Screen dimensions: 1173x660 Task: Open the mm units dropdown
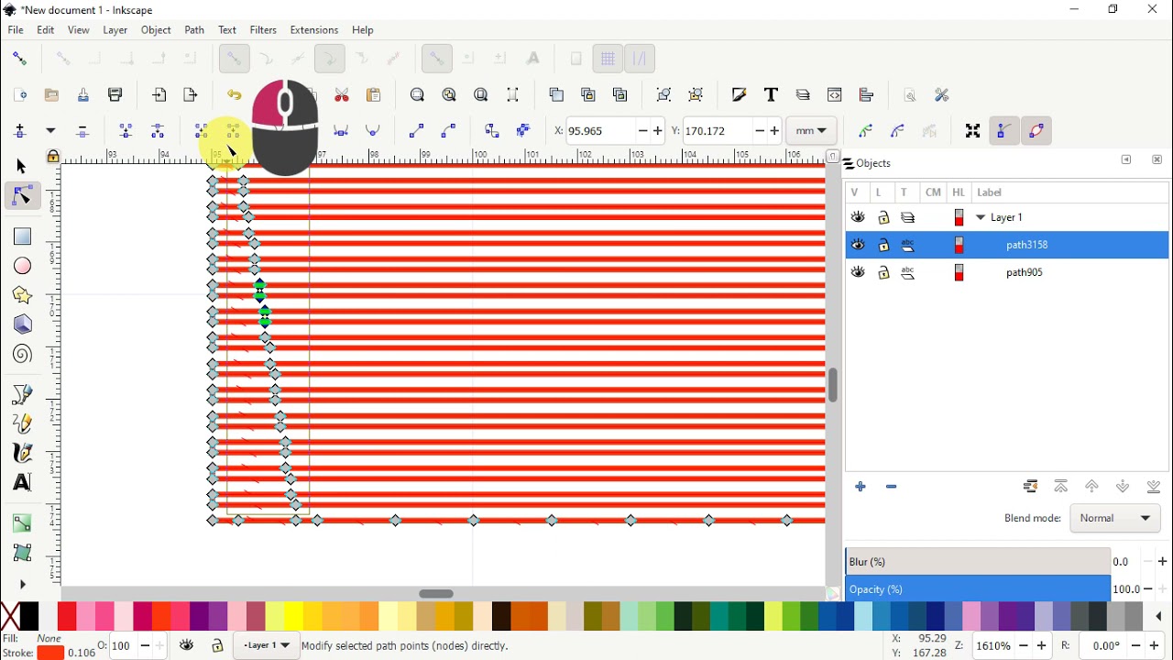[813, 131]
